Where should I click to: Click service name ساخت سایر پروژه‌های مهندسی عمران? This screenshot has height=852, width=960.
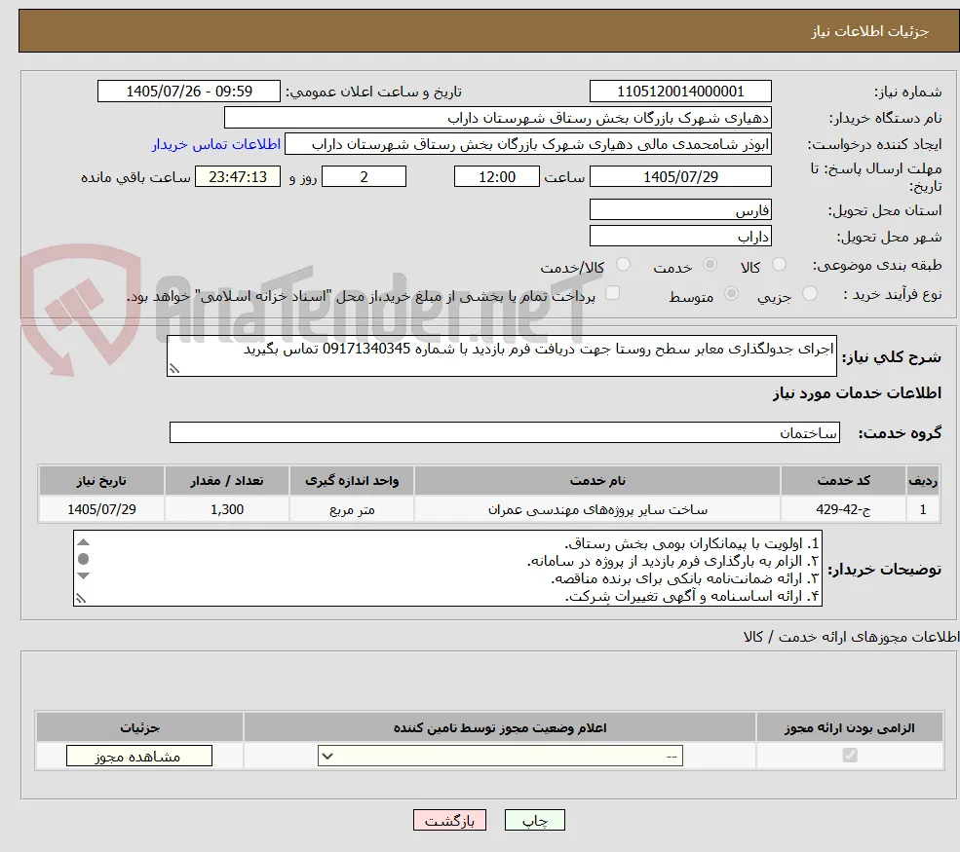597,509
